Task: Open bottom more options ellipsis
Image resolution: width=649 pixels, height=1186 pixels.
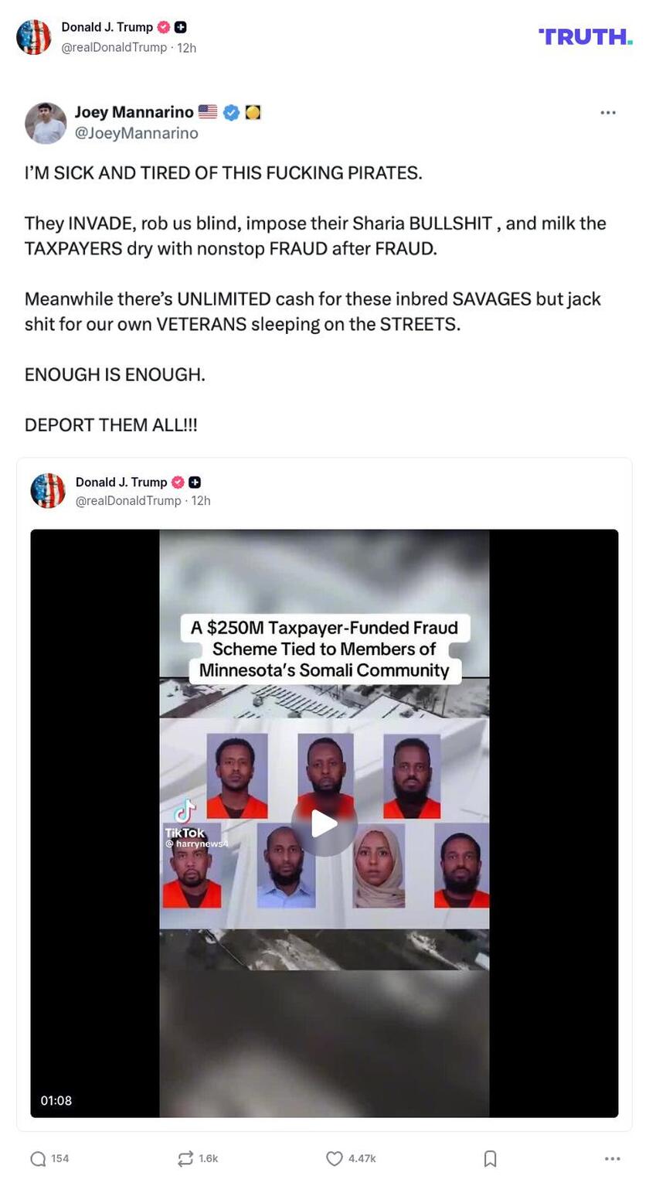Action: (612, 1158)
